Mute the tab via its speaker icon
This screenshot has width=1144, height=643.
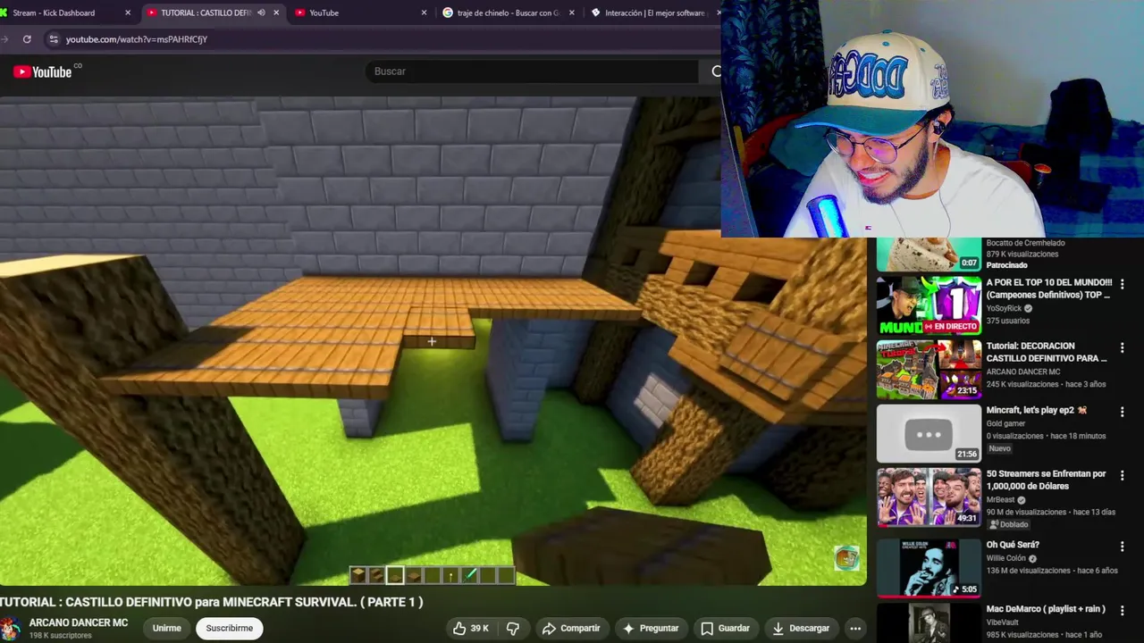(261, 13)
